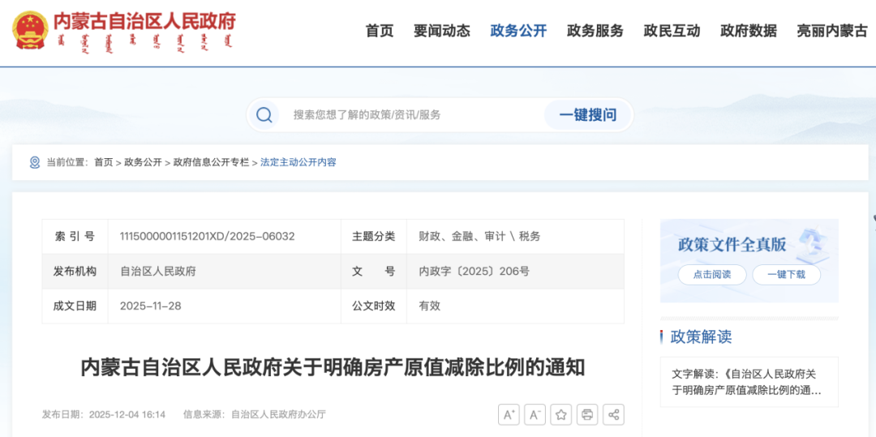The image size is (876, 437).
Task: Click the print article icon
Action: click(x=587, y=414)
